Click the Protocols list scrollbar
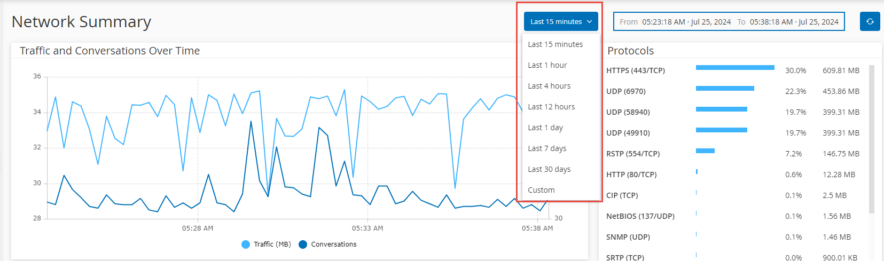 (x=872, y=139)
